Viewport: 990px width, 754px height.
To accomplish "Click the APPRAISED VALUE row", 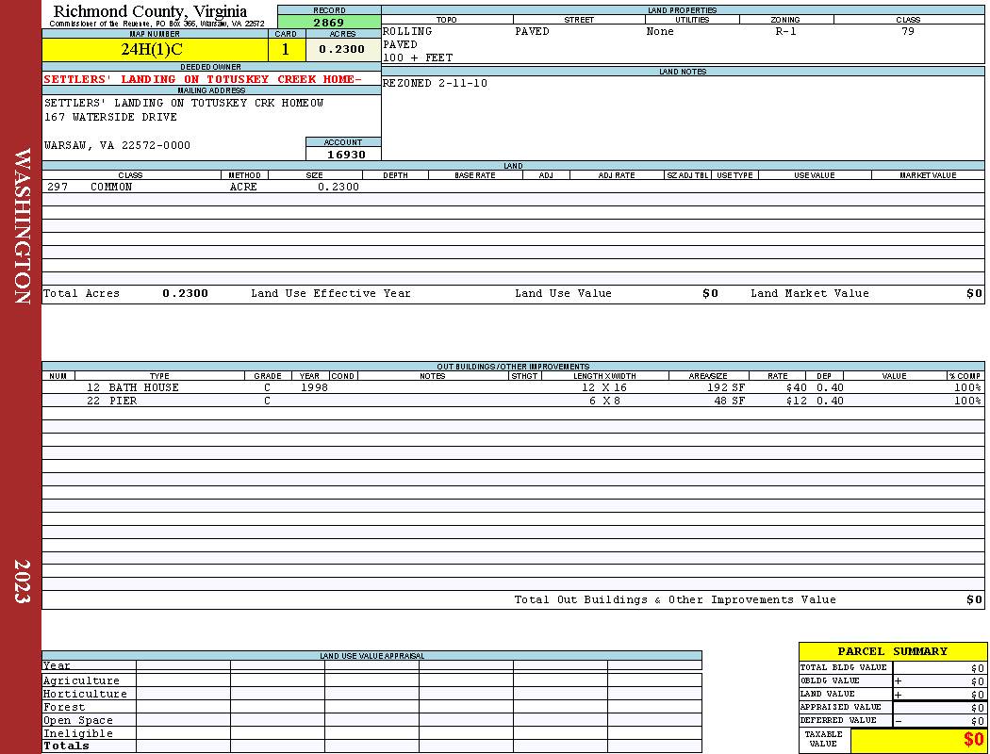I will [x=893, y=707].
